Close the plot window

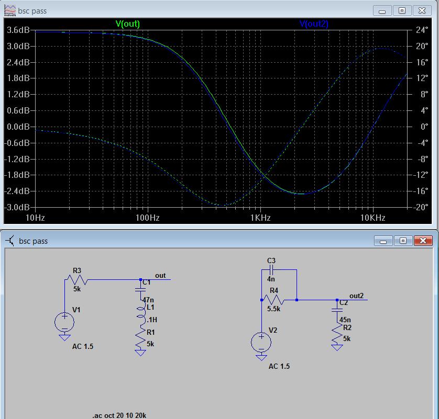click(x=422, y=10)
